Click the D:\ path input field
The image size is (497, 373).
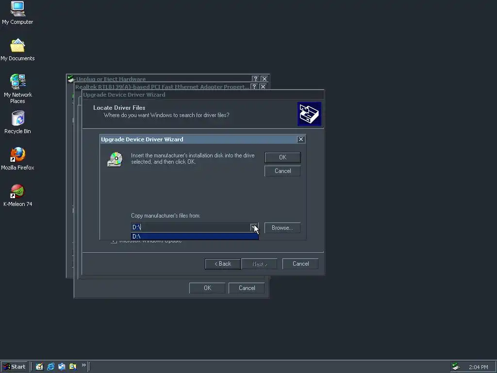point(190,227)
